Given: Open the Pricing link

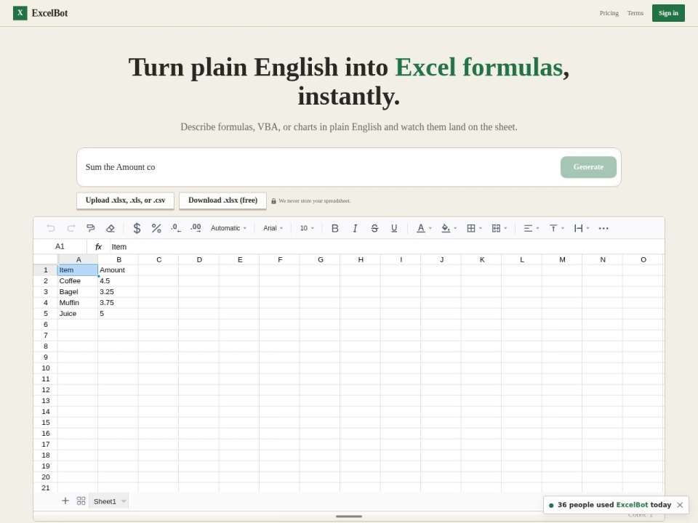Looking at the screenshot, I should click(609, 13).
